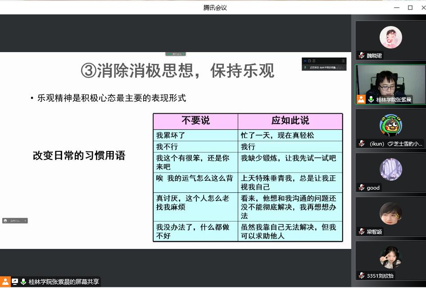This screenshot has height=288, width=426.
Task: Click 梁智颖's muted microphone icon
Action: pyautogui.click(x=361, y=232)
